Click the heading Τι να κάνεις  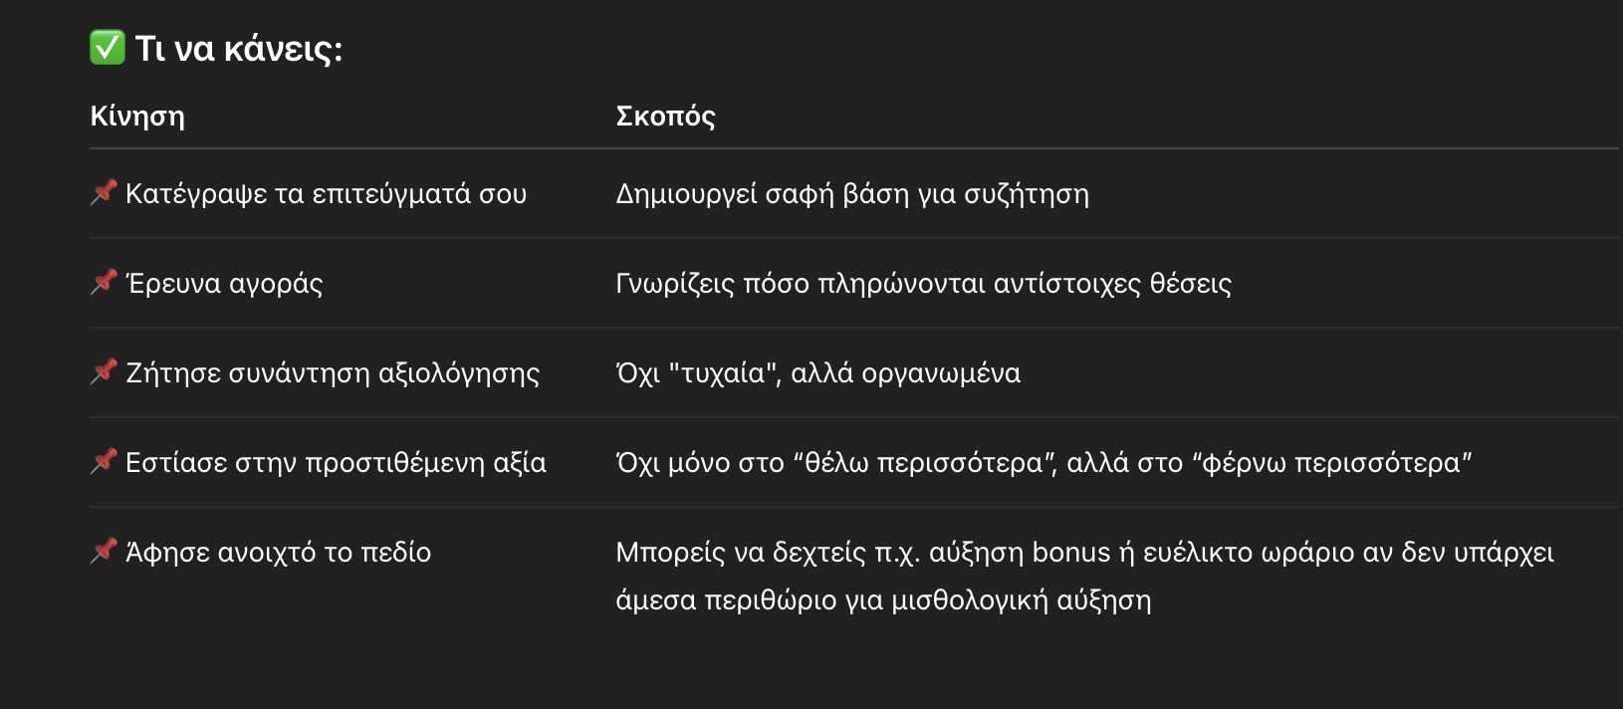coord(239,49)
